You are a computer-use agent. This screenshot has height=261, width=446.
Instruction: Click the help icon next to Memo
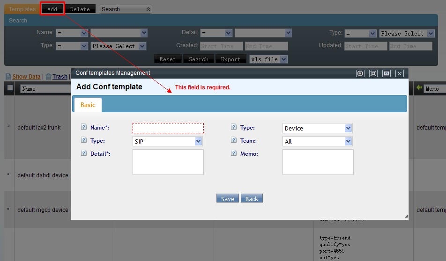pos(234,153)
